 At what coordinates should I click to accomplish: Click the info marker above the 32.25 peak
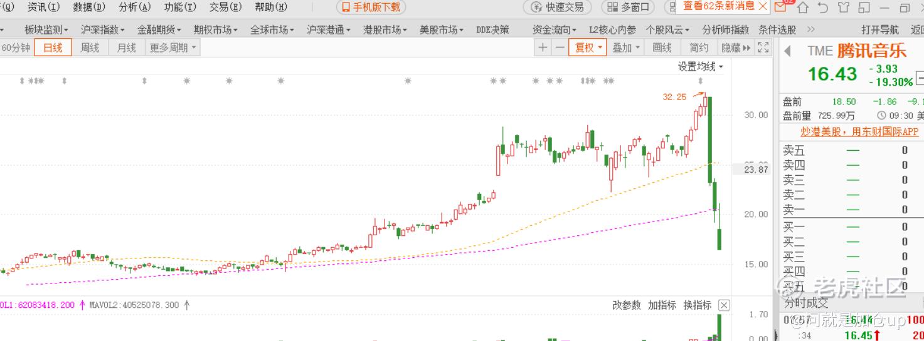[701, 81]
